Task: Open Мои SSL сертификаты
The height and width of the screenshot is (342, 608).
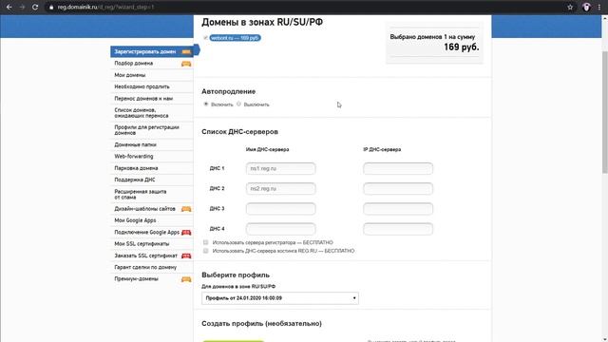Action: 142,244
